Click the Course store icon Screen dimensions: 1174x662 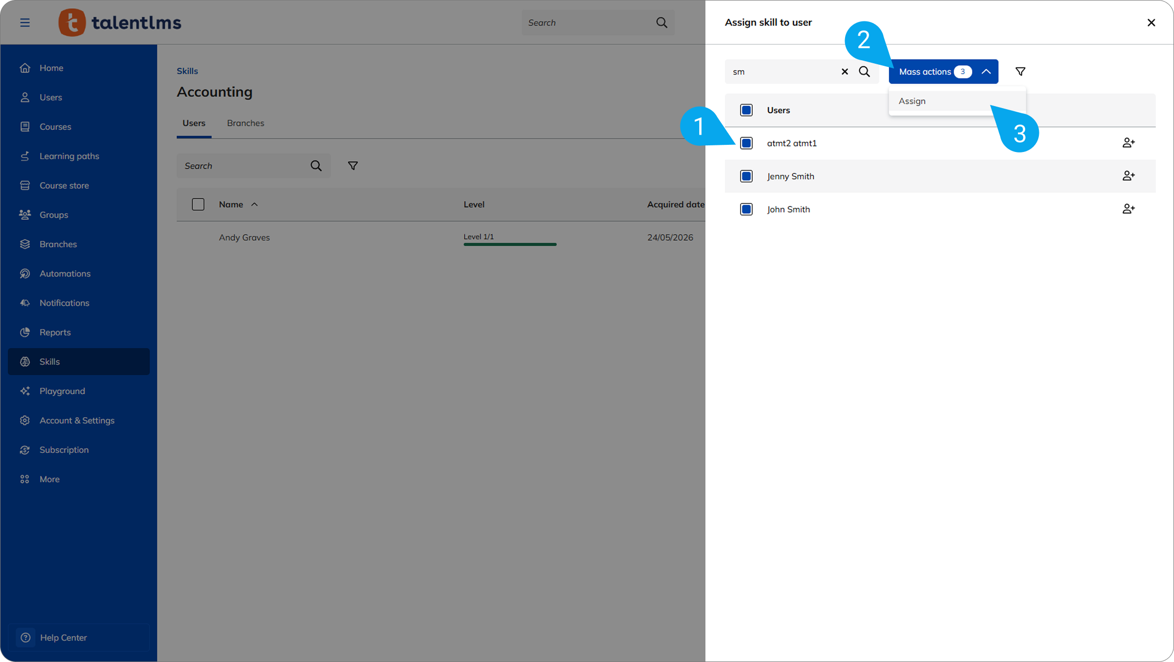coord(25,185)
